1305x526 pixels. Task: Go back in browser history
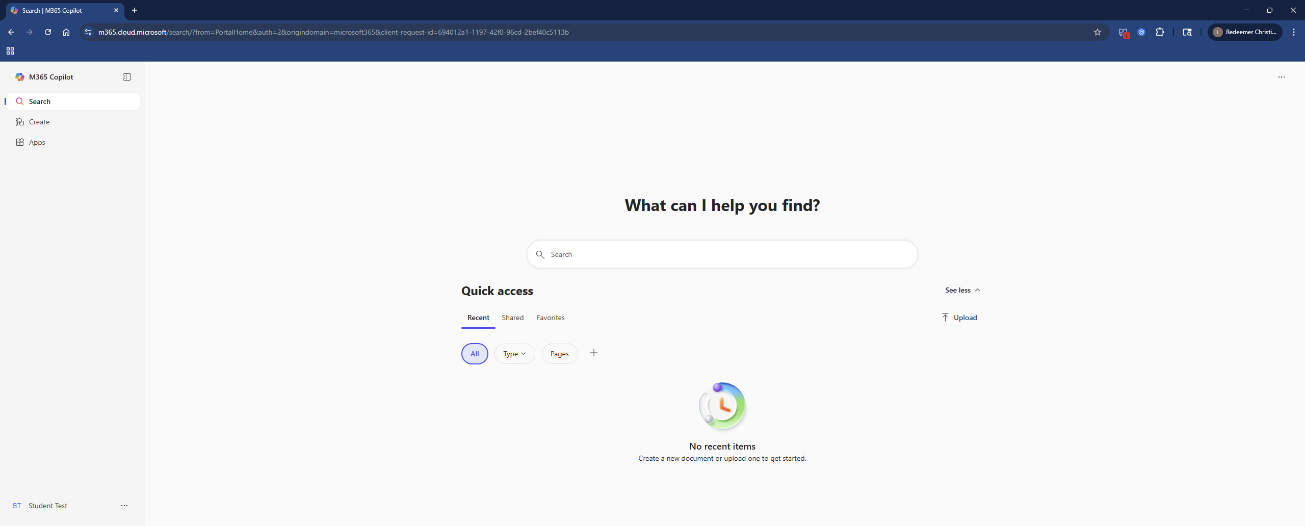pyautogui.click(x=11, y=32)
